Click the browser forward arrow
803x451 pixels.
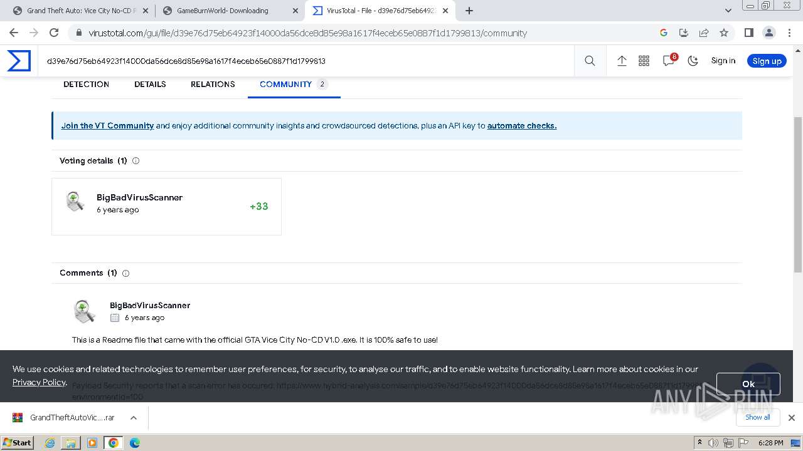point(34,33)
